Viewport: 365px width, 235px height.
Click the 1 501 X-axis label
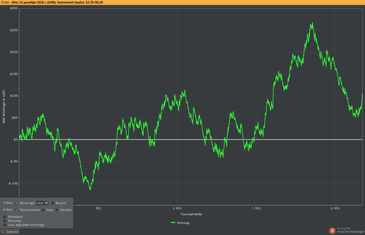[257, 208]
